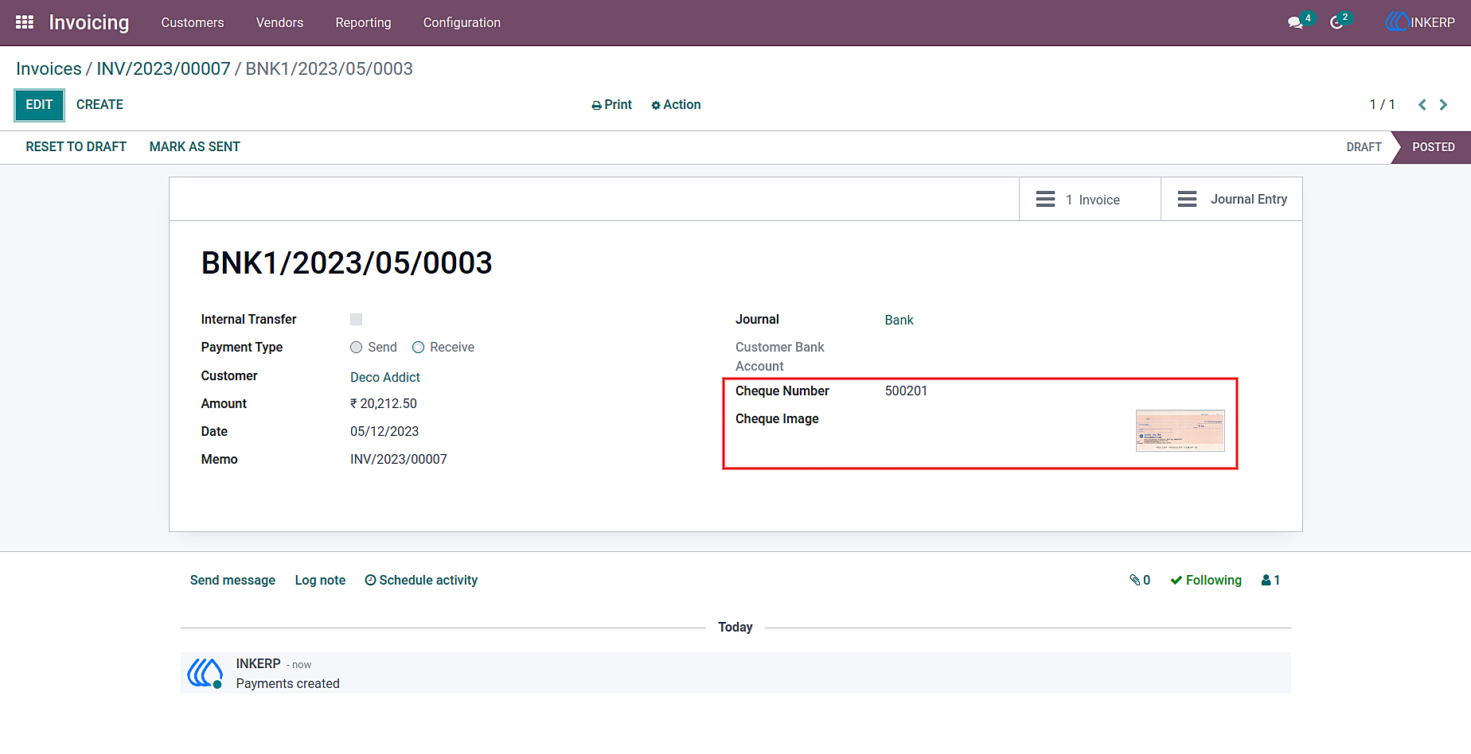Click the EDIT button
The image size is (1471, 754).
pos(39,105)
